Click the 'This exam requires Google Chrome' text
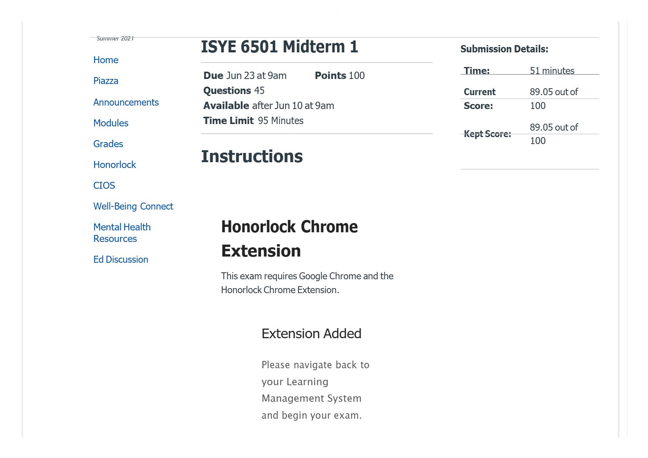Screen dimensions: 648x458 (x=307, y=283)
